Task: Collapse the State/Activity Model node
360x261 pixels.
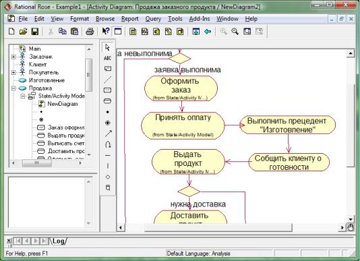Action: 22,96
